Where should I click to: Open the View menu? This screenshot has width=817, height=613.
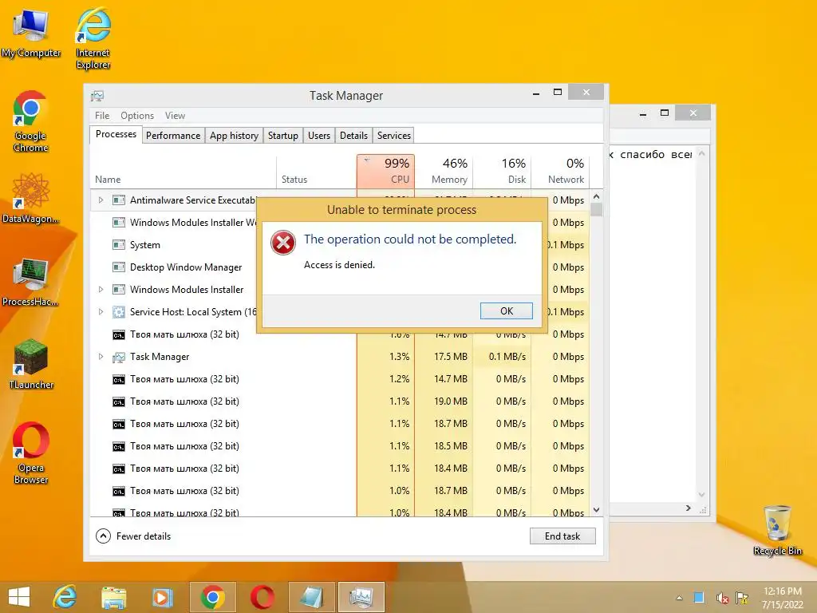tap(175, 116)
